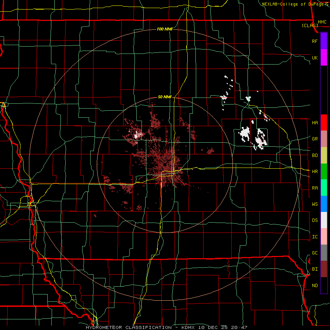Screen dimensions: 330x330
Task: Click the RF legend label
Action: click(x=315, y=41)
